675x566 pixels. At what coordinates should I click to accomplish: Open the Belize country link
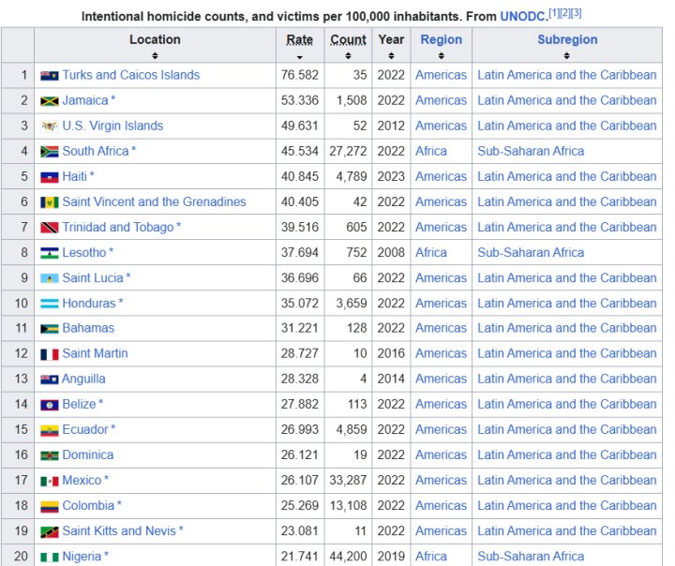(x=79, y=404)
